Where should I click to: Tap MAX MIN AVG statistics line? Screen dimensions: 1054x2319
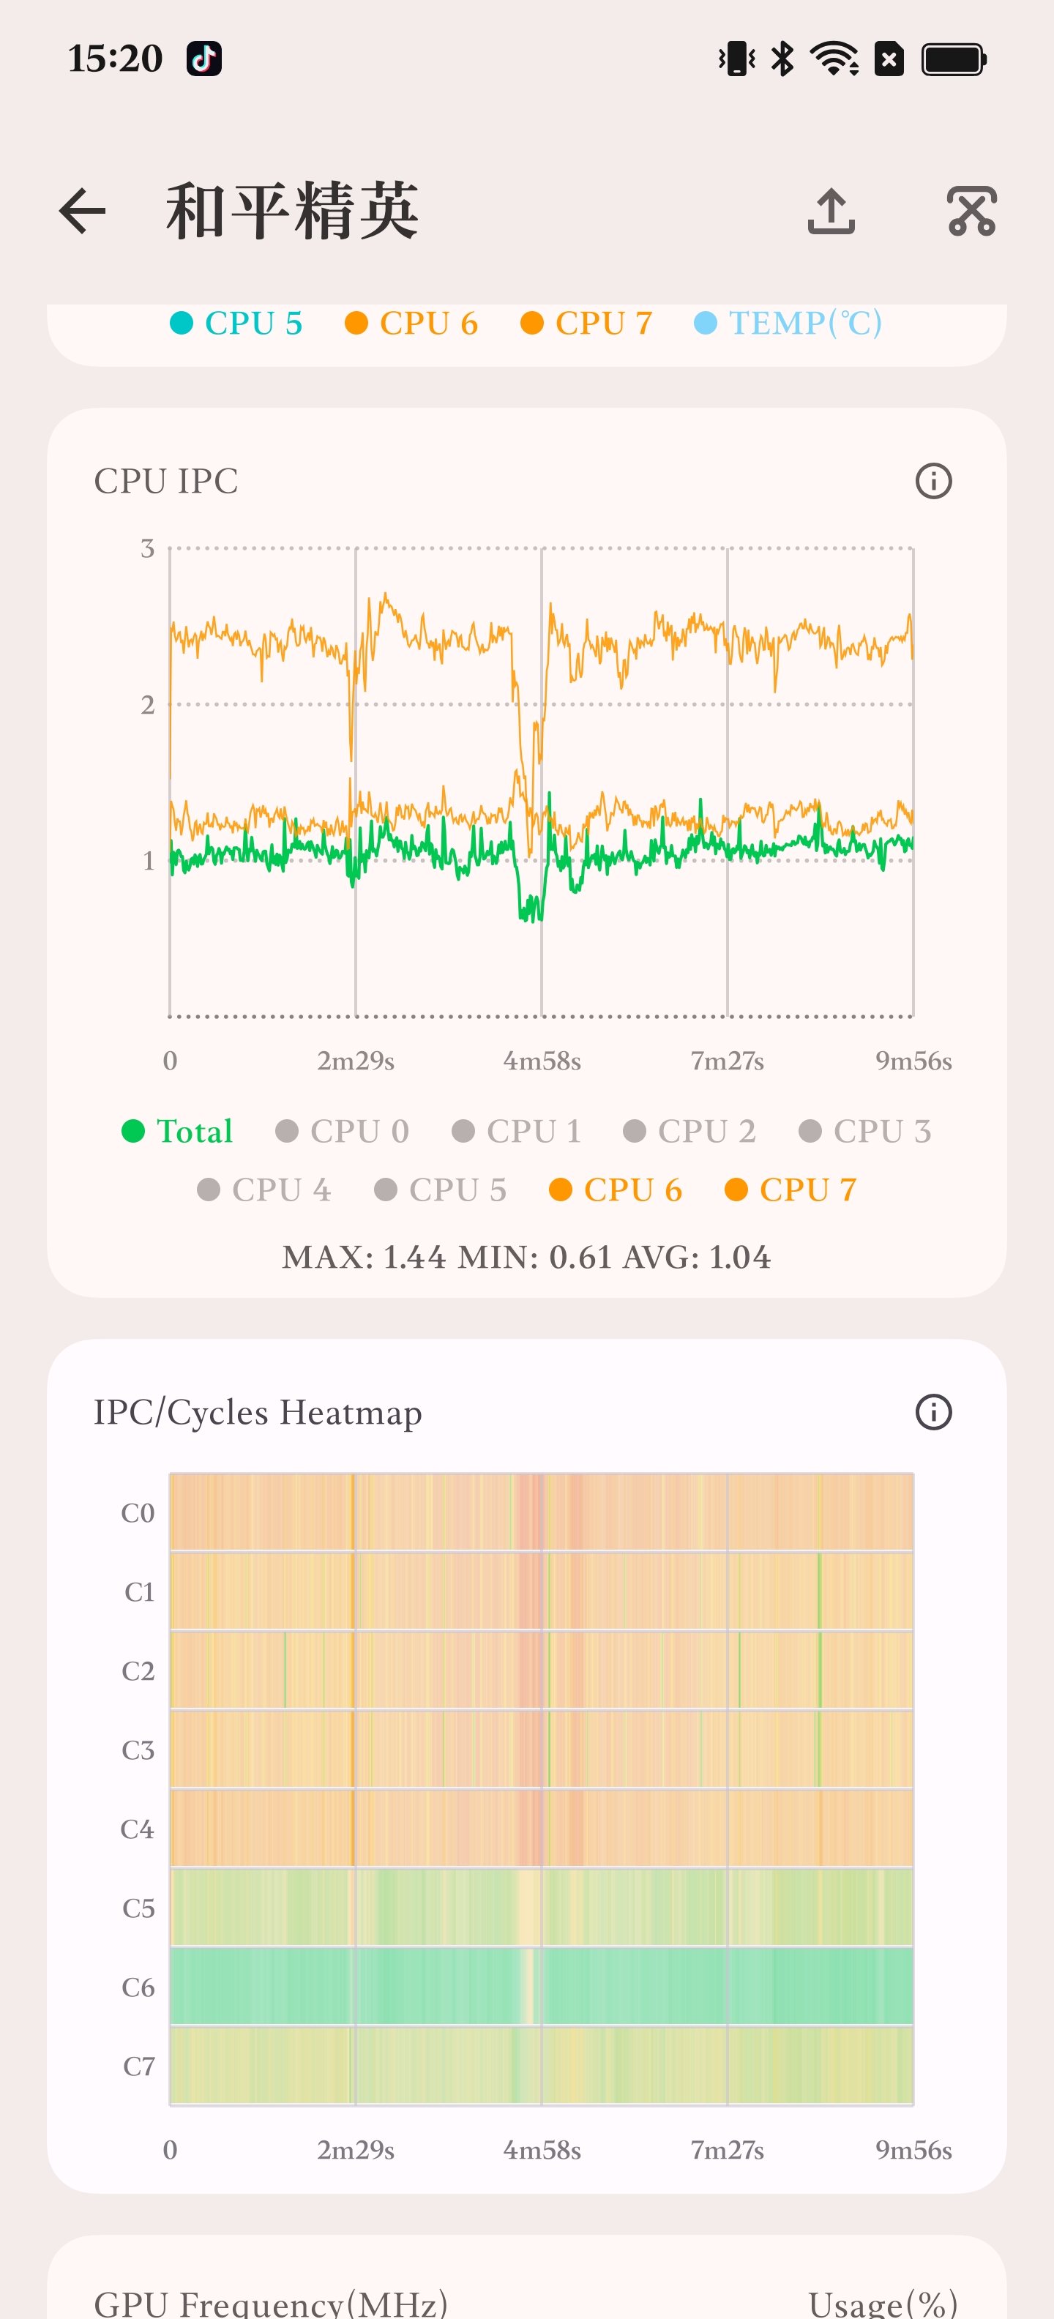pyautogui.click(x=526, y=1257)
